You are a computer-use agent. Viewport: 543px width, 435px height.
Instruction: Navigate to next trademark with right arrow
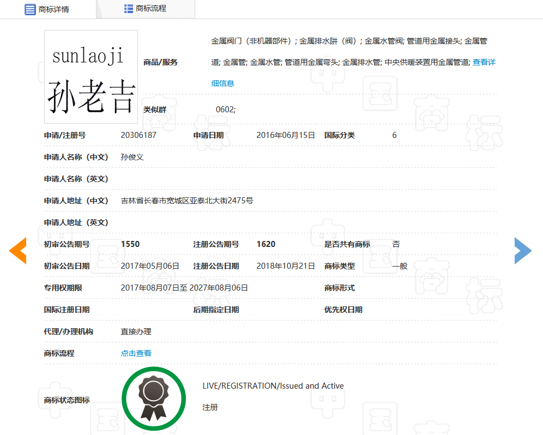click(x=523, y=251)
